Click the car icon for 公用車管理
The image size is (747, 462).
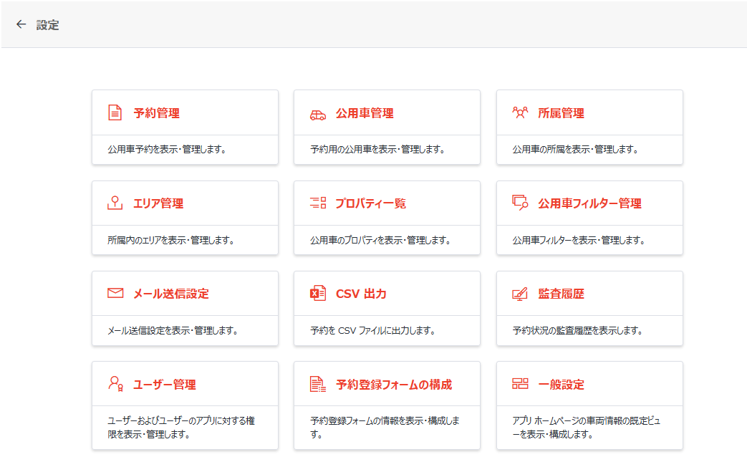pyautogui.click(x=318, y=115)
